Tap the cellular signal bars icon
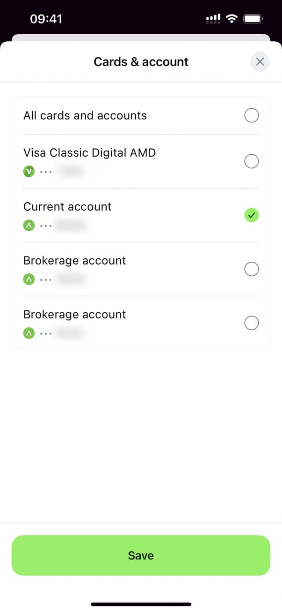282x612 pixels. click(x=213, y=19)
